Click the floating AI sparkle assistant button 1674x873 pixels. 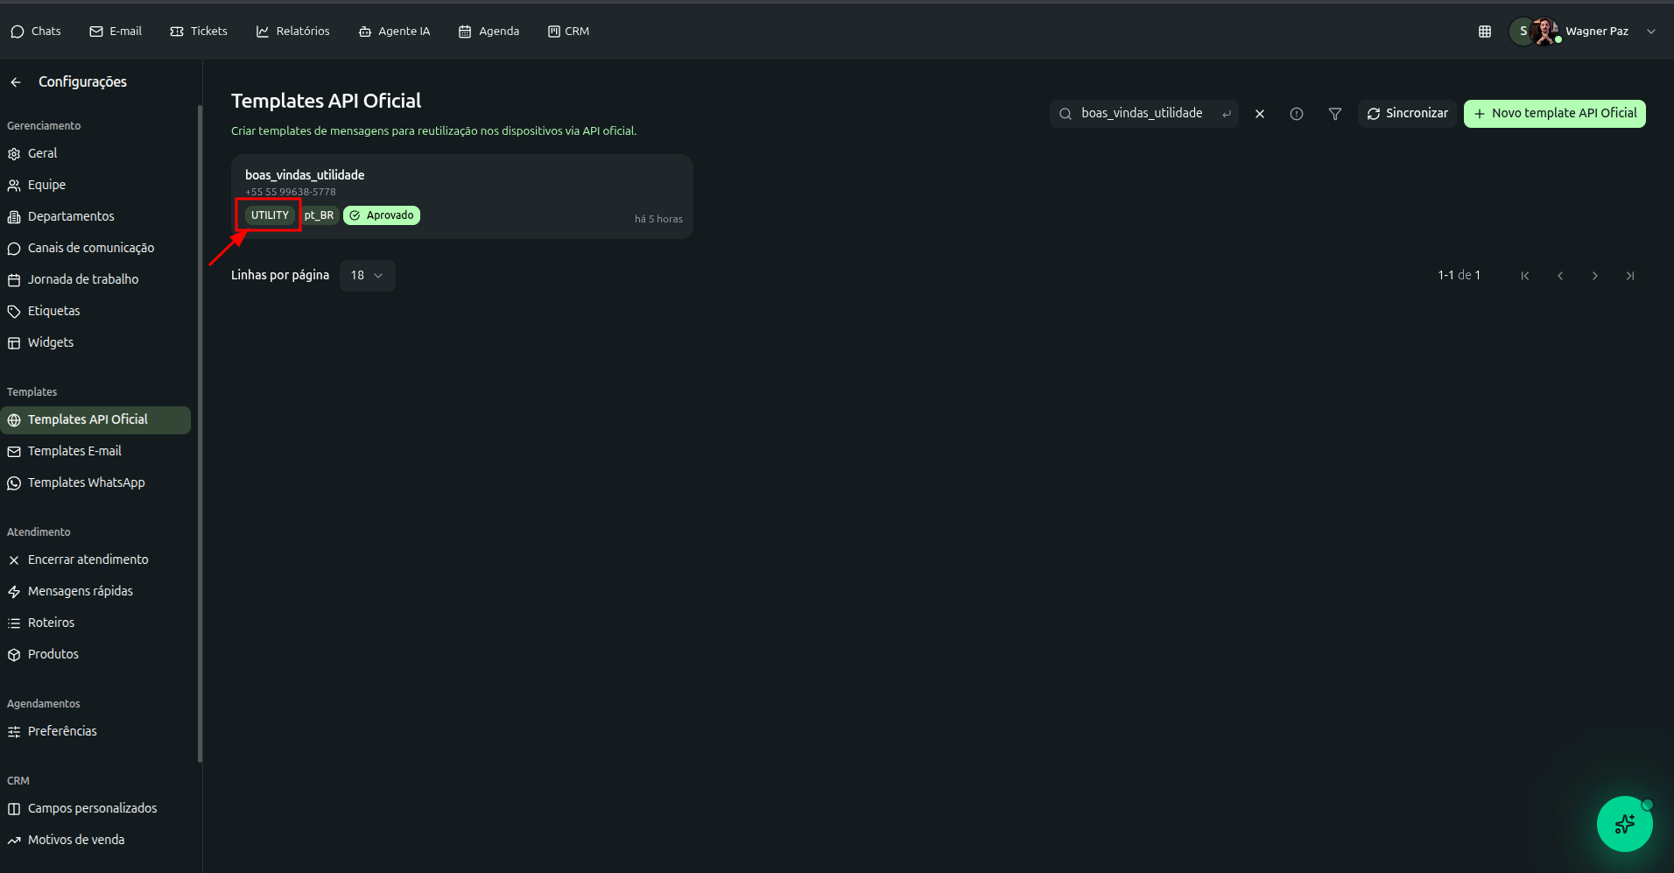coord(1624,823)
